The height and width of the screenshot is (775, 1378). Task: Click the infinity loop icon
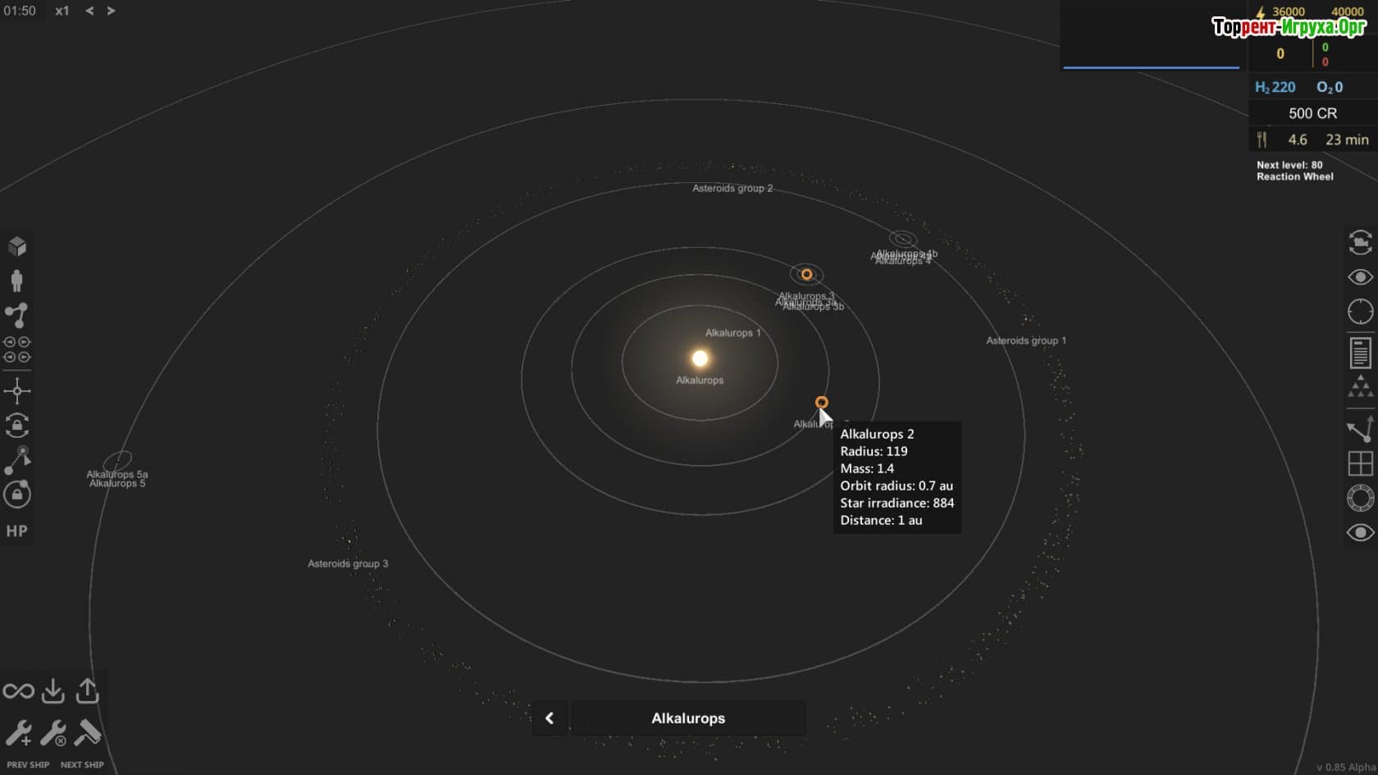pyautogui.click(x=18, y=691)
